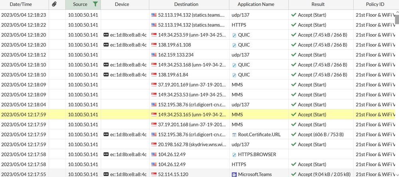This screenshot has height=177, width=399.
Task: Click the flag beside 20.198.162.78 skydrive destination
Action: click(x=154, y=144)
